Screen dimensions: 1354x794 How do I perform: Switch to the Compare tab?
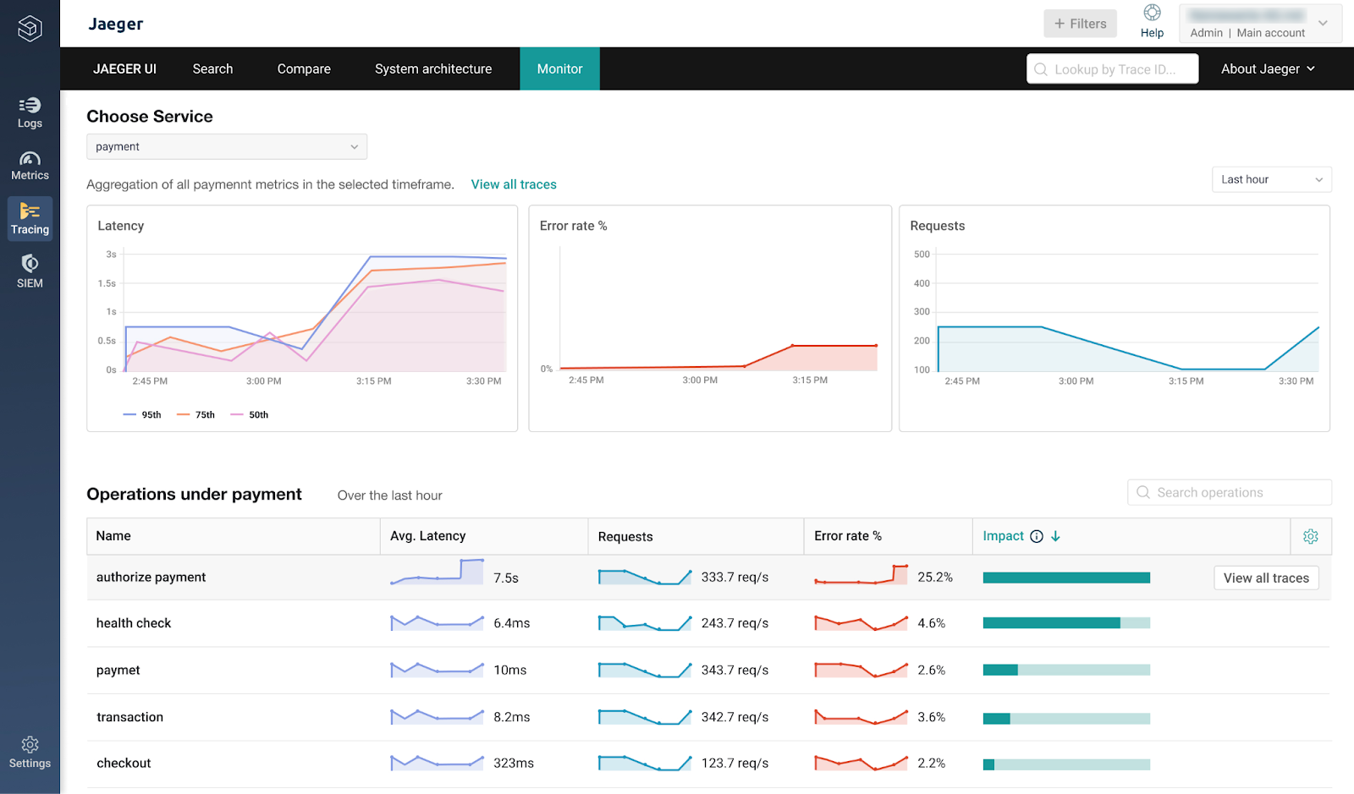click(304, 69)
